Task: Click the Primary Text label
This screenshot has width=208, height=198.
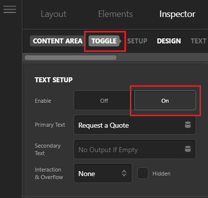Action: 50,125
